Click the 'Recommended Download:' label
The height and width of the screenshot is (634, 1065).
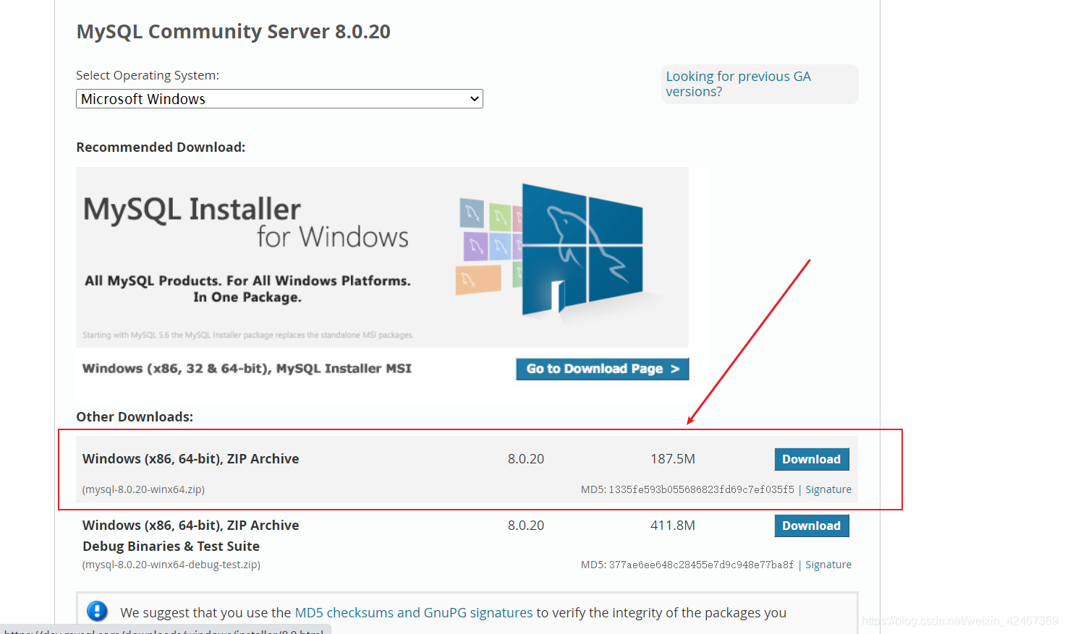pyautogui.click(x=161, y=147)
